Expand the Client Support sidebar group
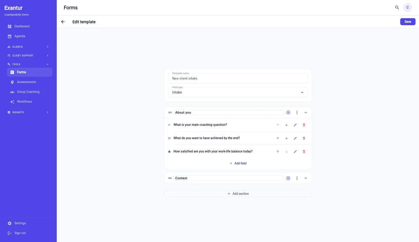The image size is (419, 242). coord(28,56)
